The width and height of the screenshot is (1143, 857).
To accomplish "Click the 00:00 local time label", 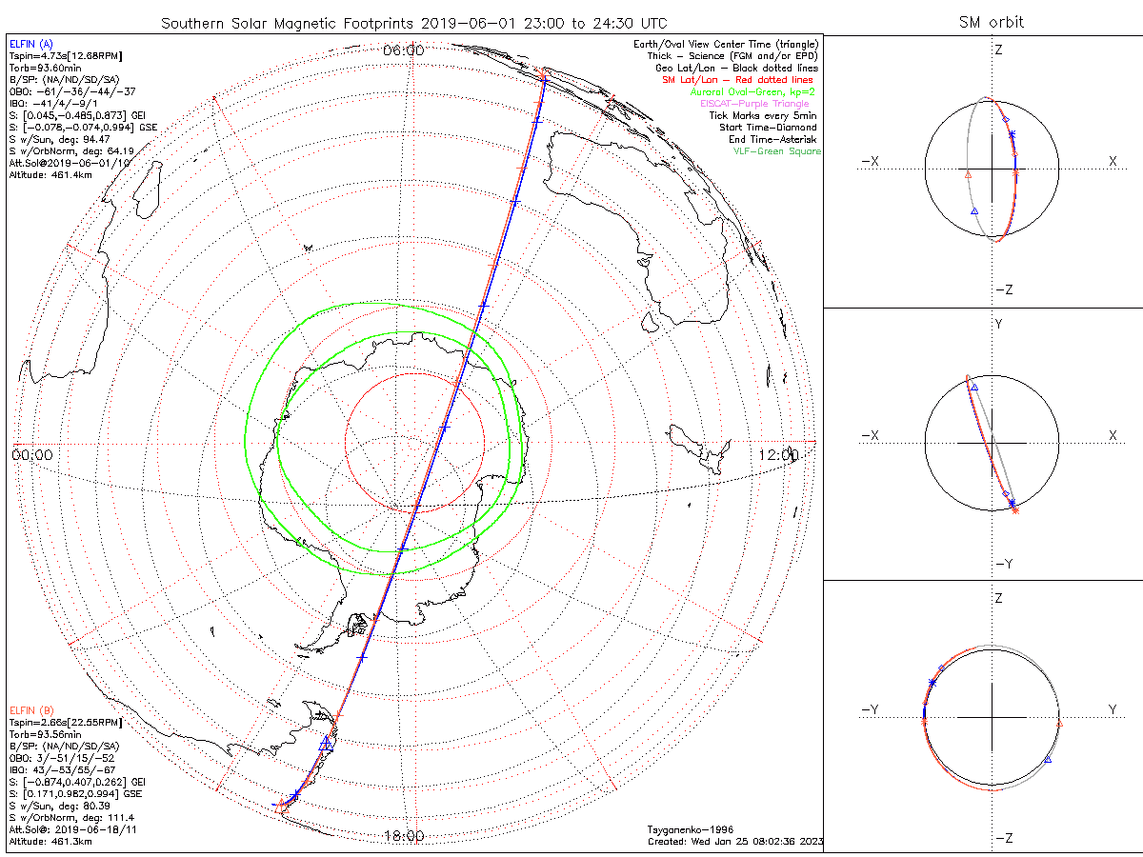I will tap(32, 455).
